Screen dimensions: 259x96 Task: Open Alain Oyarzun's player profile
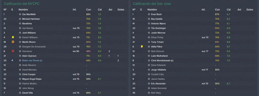29,56
